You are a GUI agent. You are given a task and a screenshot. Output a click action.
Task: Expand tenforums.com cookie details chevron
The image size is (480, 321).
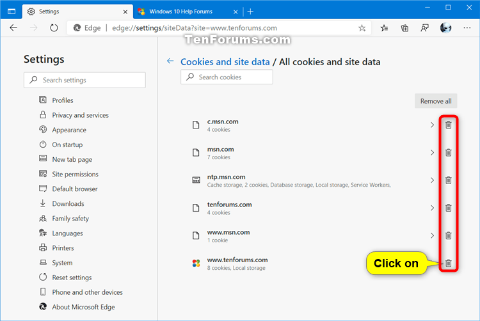[x=432, y=208]
